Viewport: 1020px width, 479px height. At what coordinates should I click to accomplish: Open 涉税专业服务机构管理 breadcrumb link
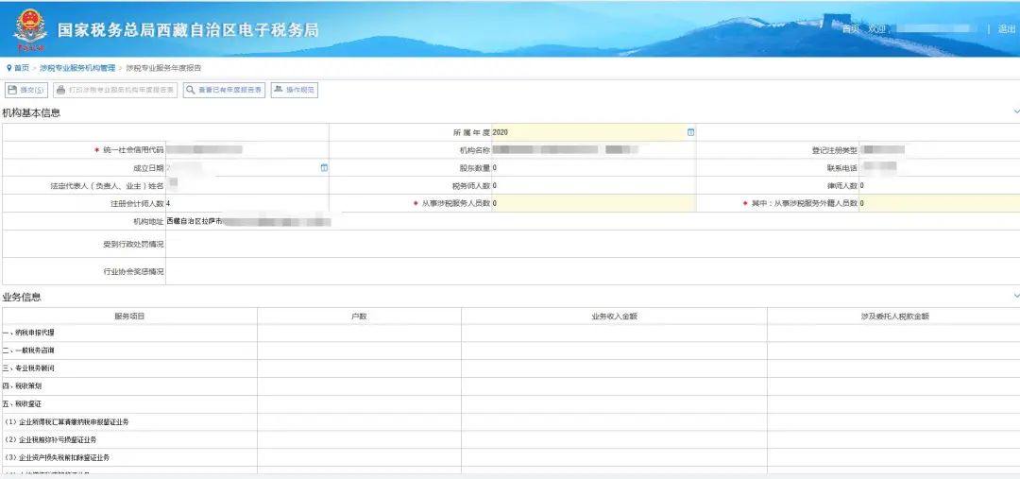(x=77, y=68)
